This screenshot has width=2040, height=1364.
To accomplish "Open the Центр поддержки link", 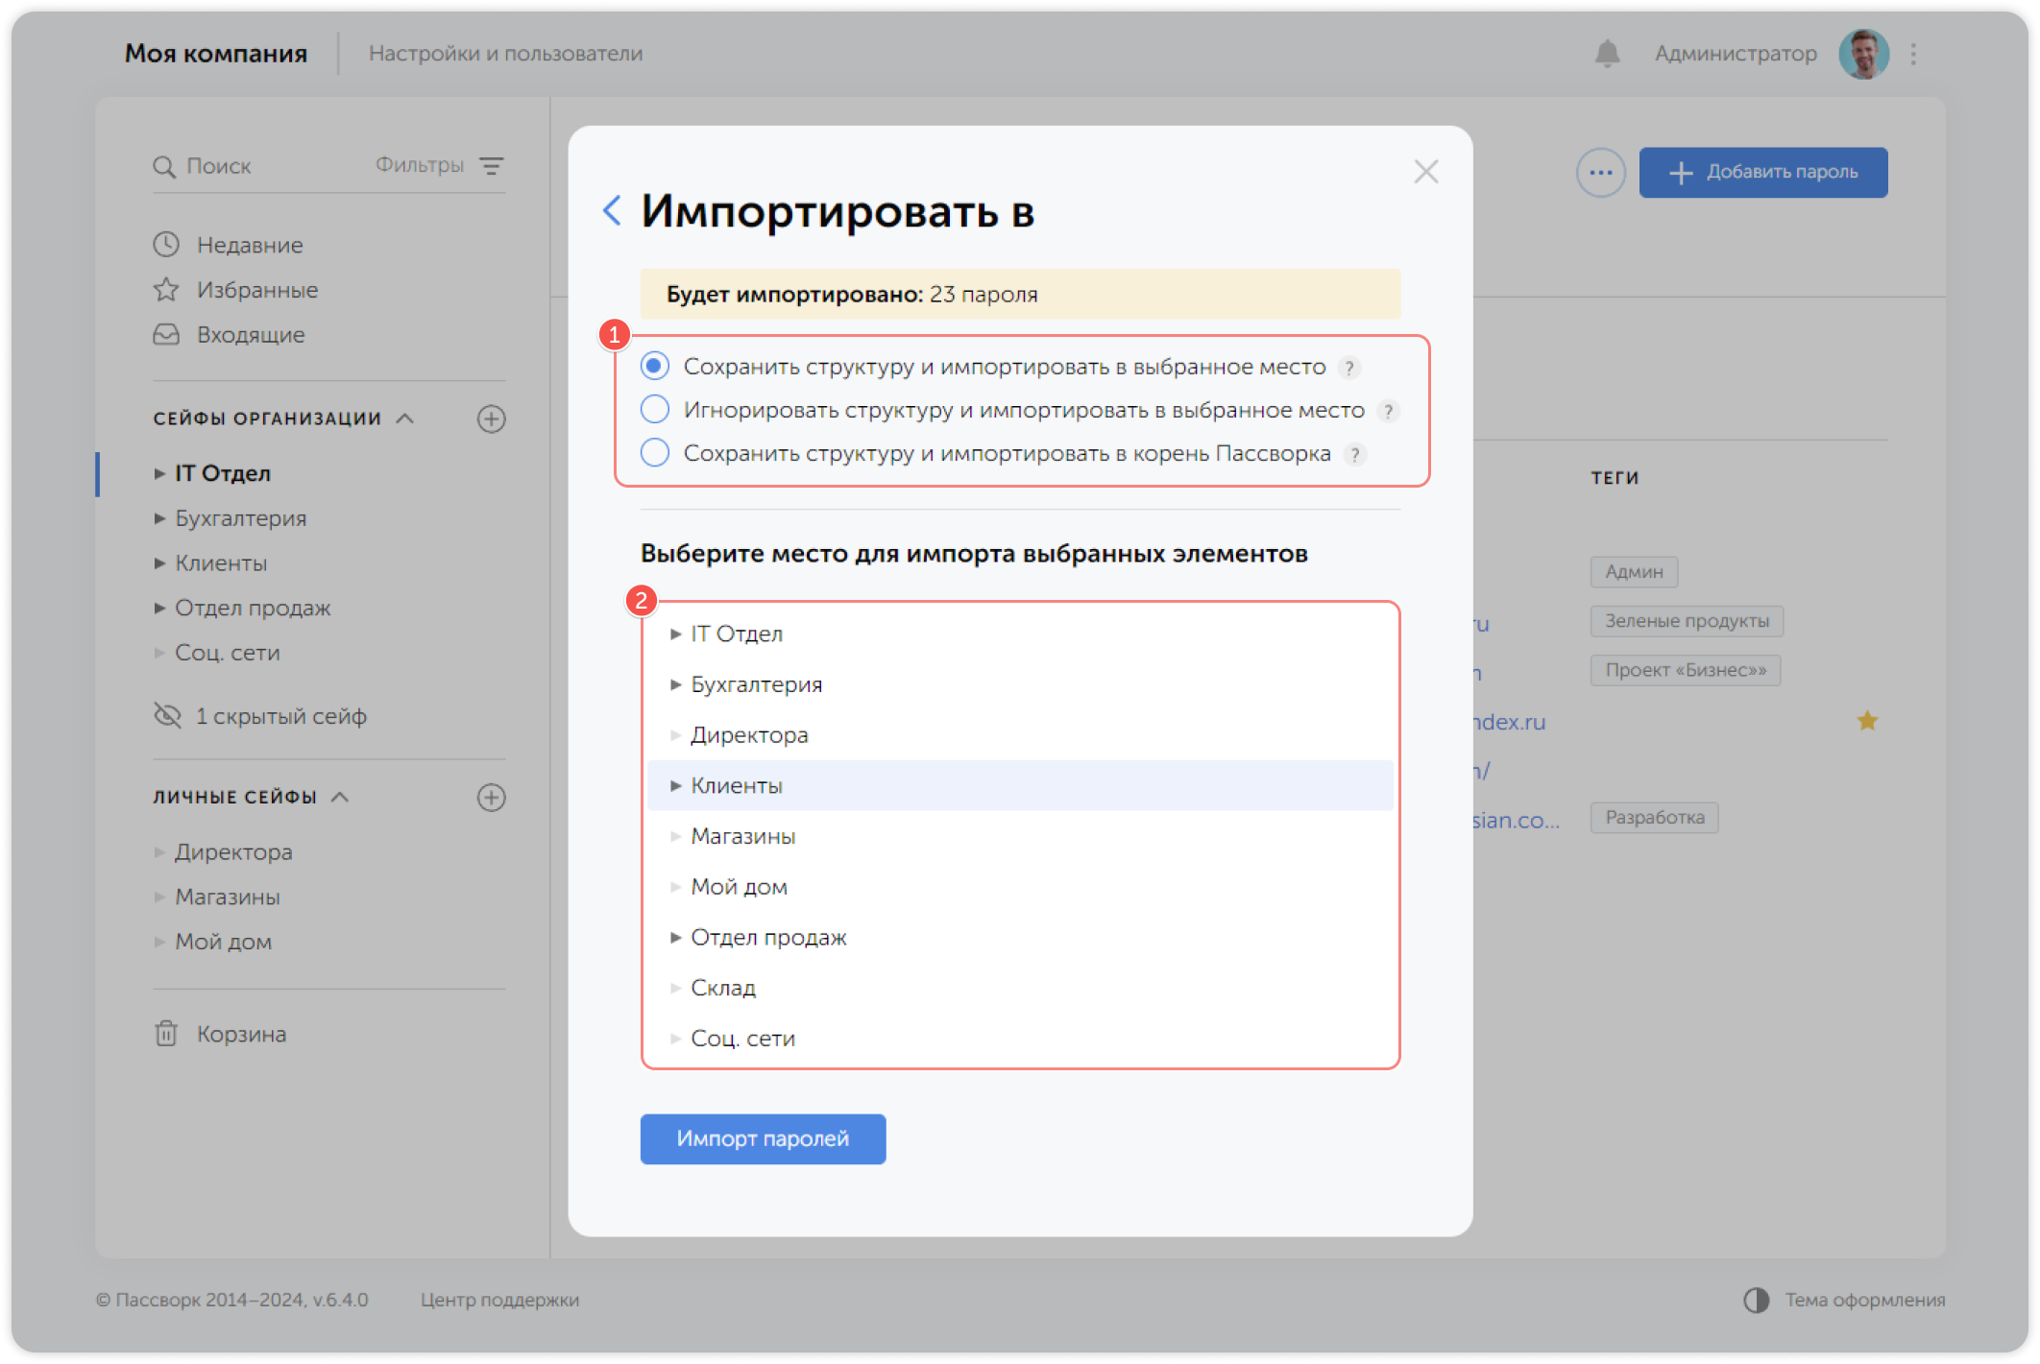I will pos(500,1301).
